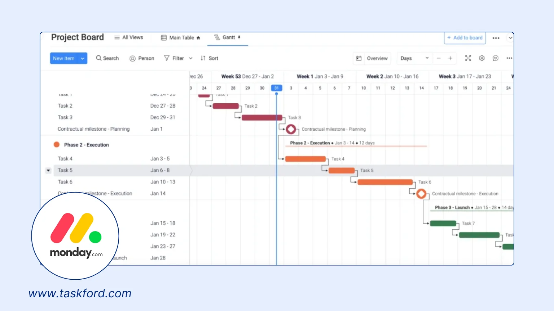
Task: Open Gantt settings gear icon
Action: click(x=482, y=58)
